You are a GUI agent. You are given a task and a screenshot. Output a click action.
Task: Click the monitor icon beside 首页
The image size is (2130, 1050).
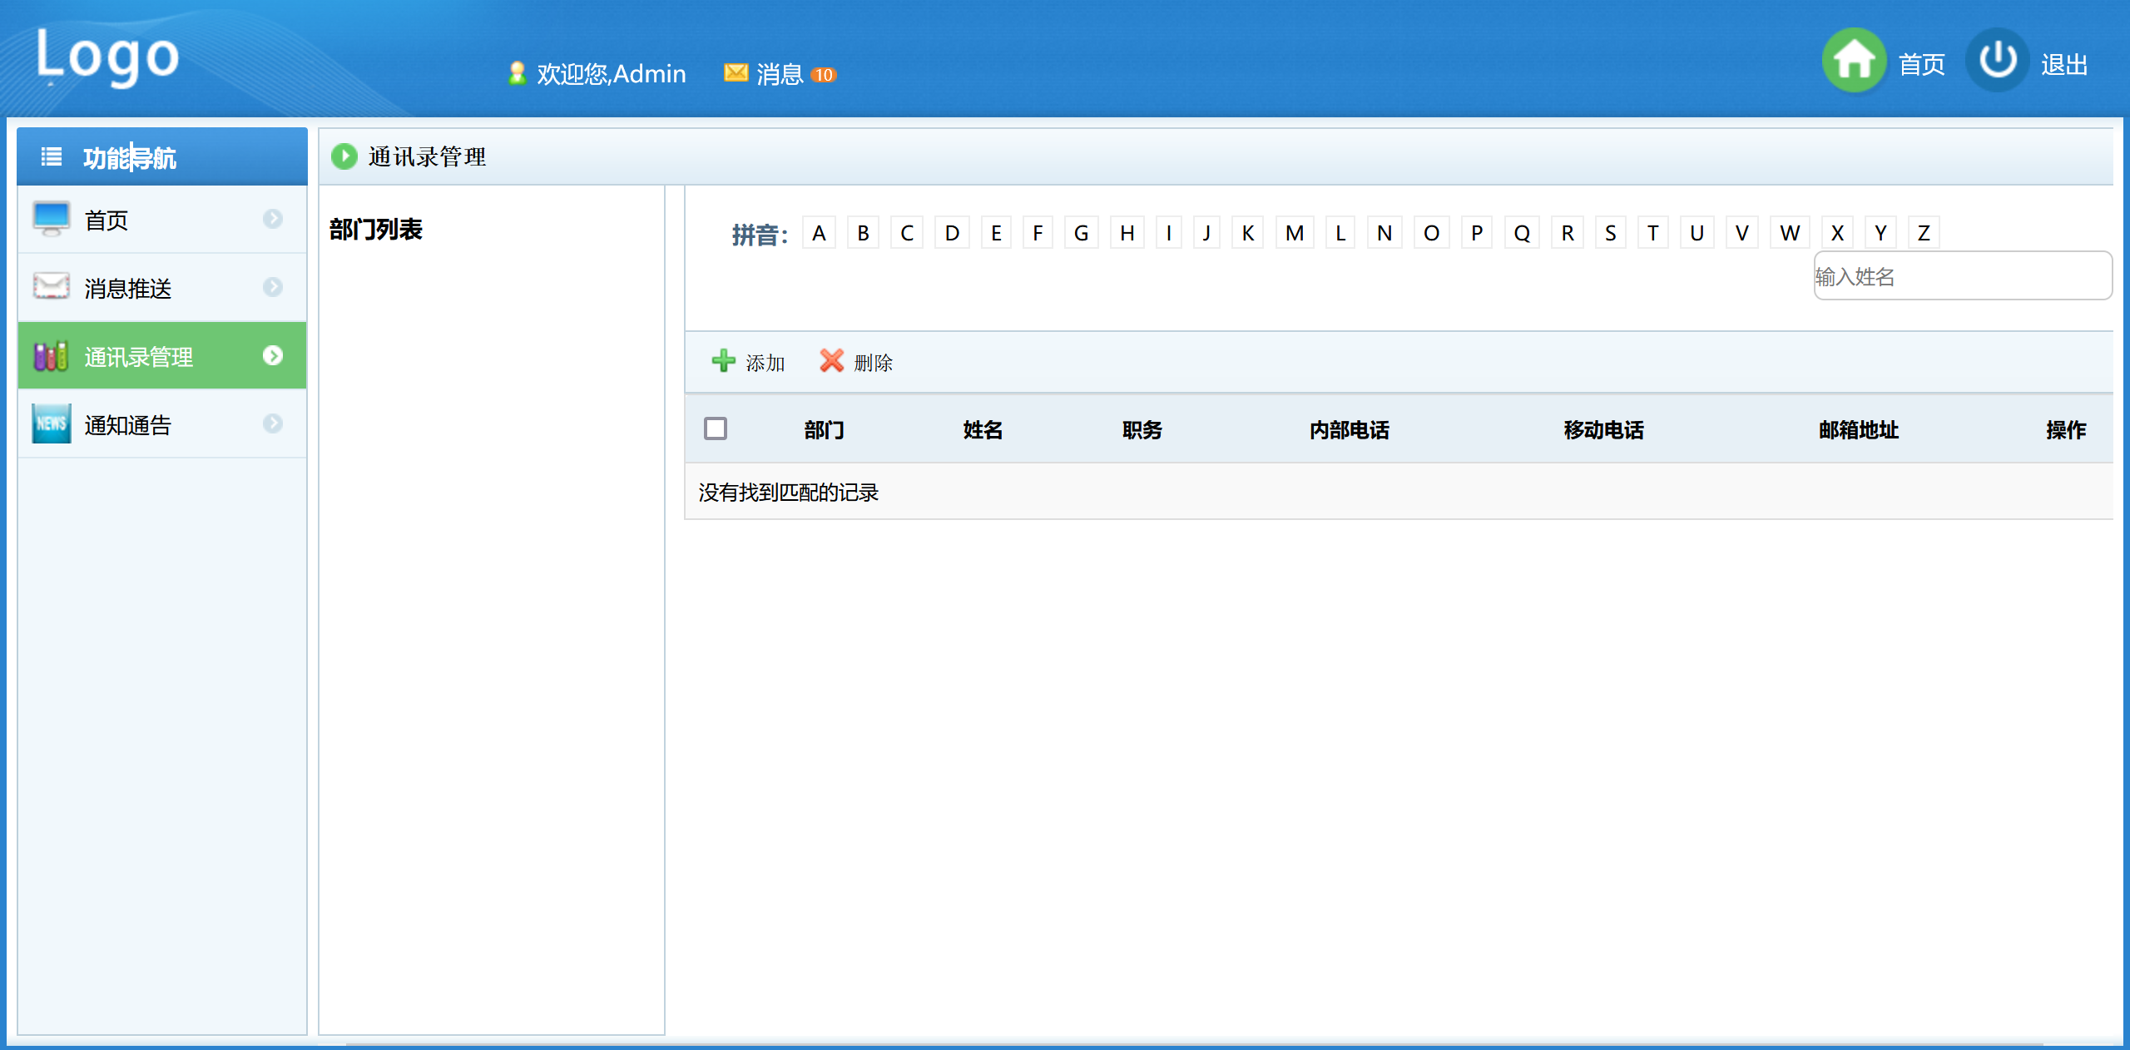52,220
